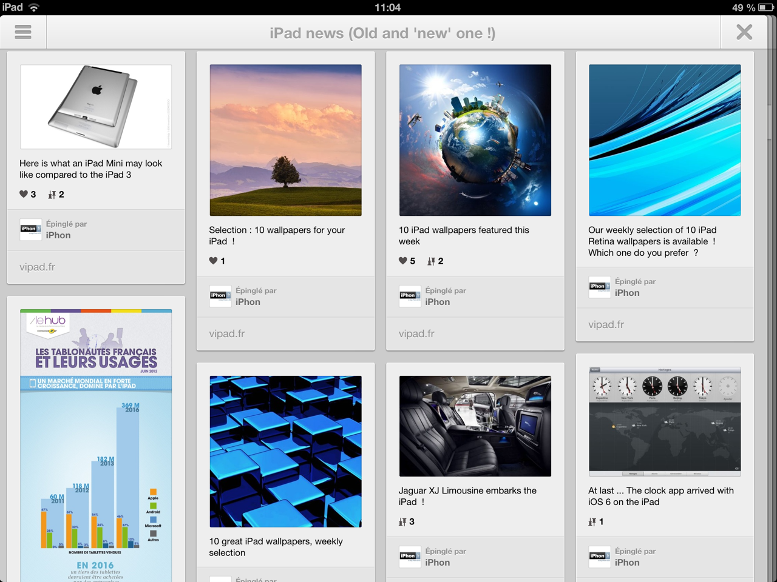Image resolution: width=777 pixels, height=582 pixels.
Task: Open the hamburger menu
Action: [23, 32]
